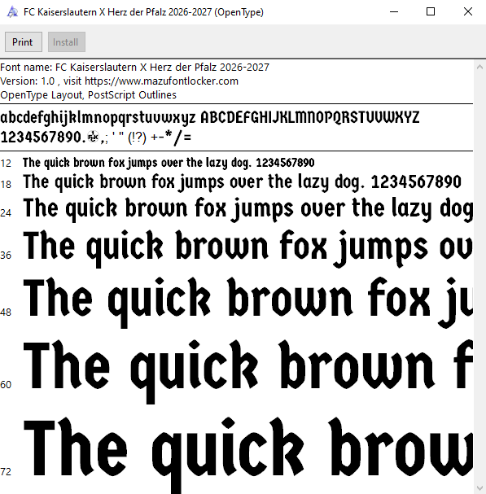Click the 1234567890 digits and symbols line
The image size is (486, 494).
click(96, 138)
